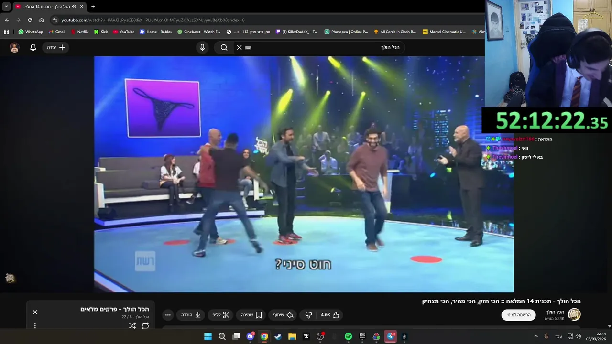Open the Windows Start menu
This screenshot has width=612, height=344.
[x=208, y=336]
